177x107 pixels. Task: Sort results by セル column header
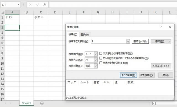[x=107, y=83]
